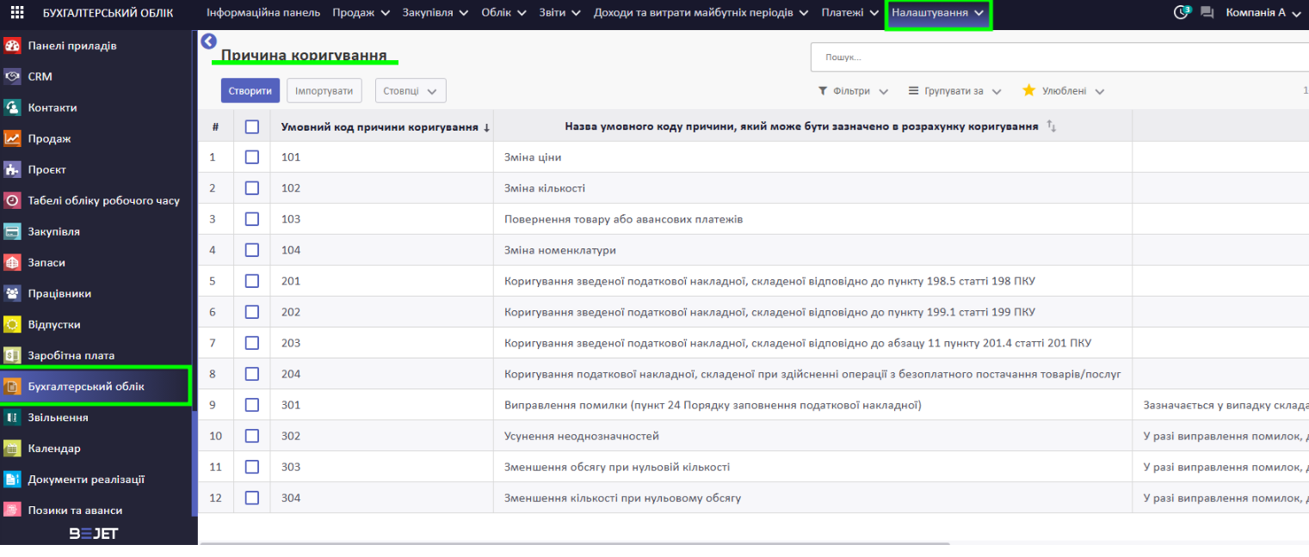The height and width of the screenshot is (557, 1309).
Task: Click the Запаси sidebar icon
Action: point(12,262)
